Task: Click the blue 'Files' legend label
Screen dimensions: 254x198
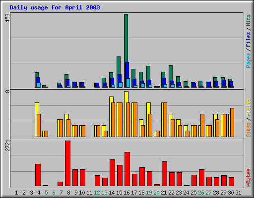Action: click(x=248, y=40)
